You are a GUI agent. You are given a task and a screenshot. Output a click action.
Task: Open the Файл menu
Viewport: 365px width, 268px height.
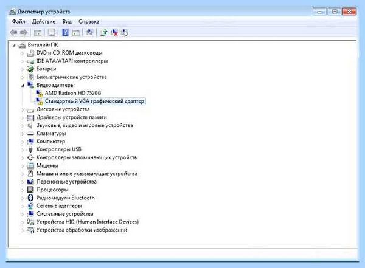(x=19, y=22)
